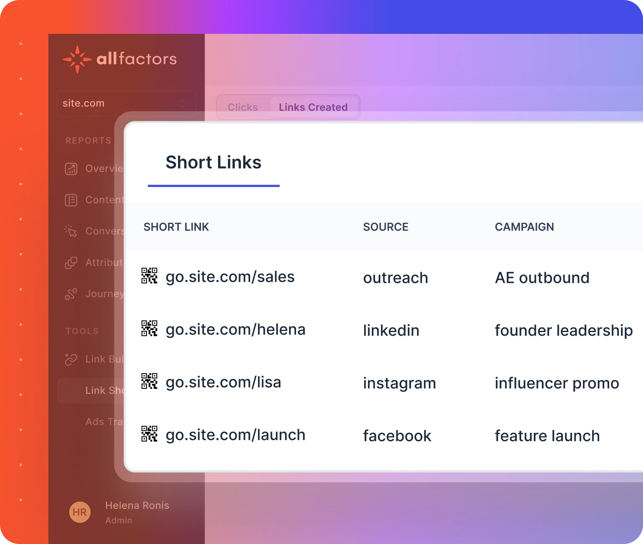Click the allfactors star logo icon
Screen dimensions: 643x544
click(77, 59)
